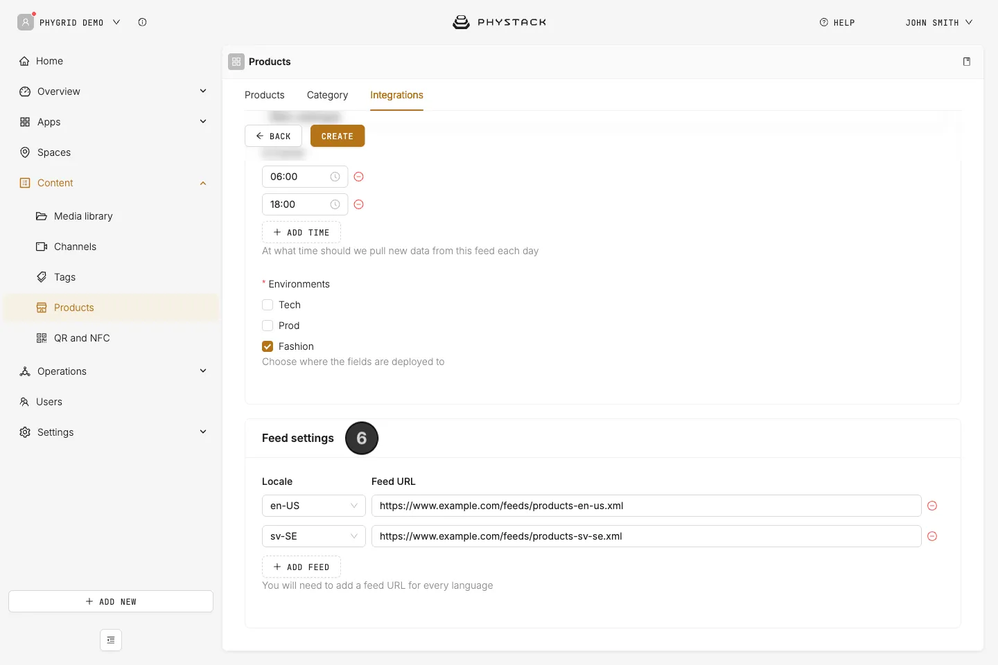Image resolution: width=998 pixels, height=665 pixels.
Task: Remove the 06:00 time entry
Action: [359, 177]
